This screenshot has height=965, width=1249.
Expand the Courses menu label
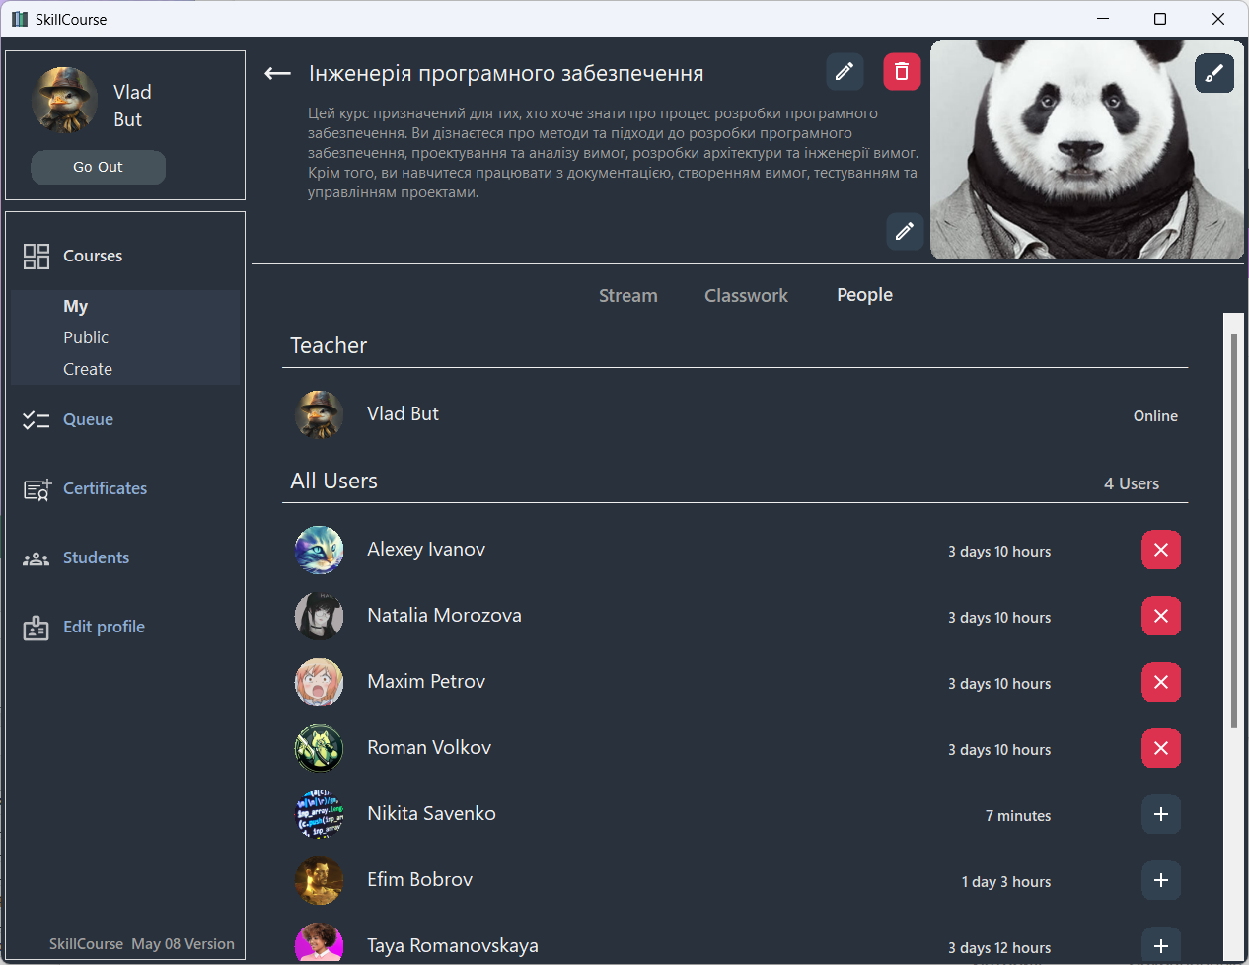(x=93, y=256)
